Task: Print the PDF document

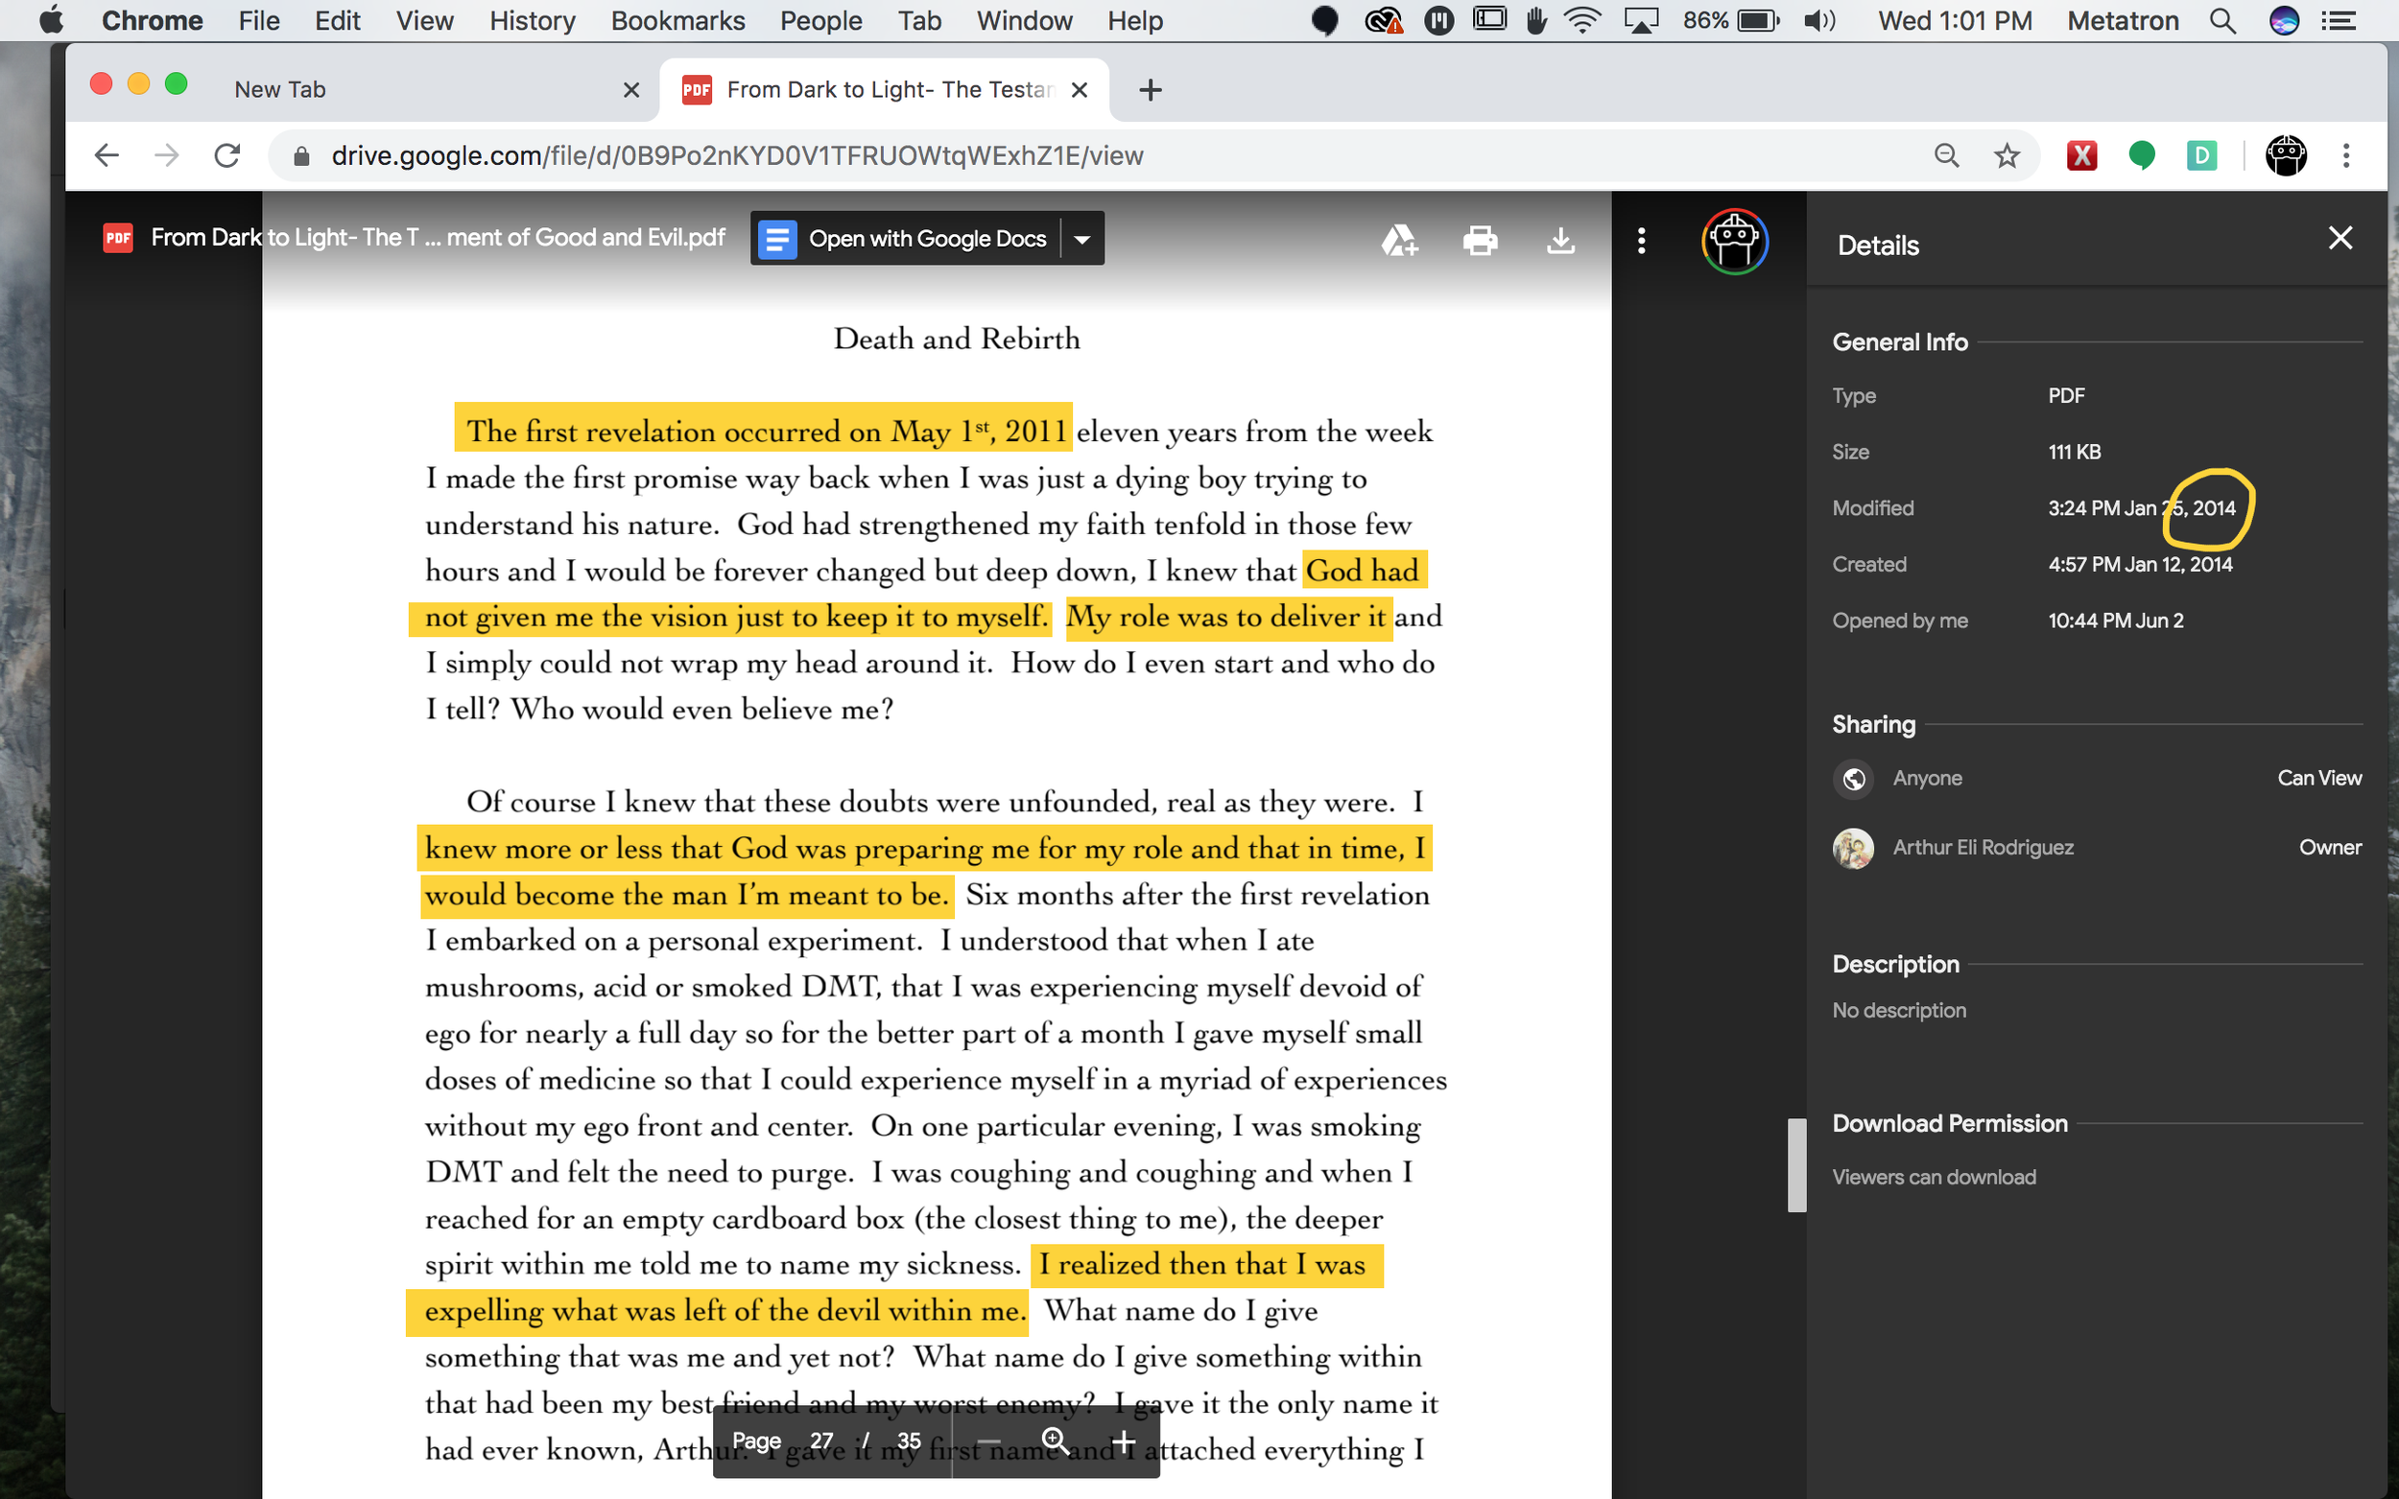Action: point(1480,240)
